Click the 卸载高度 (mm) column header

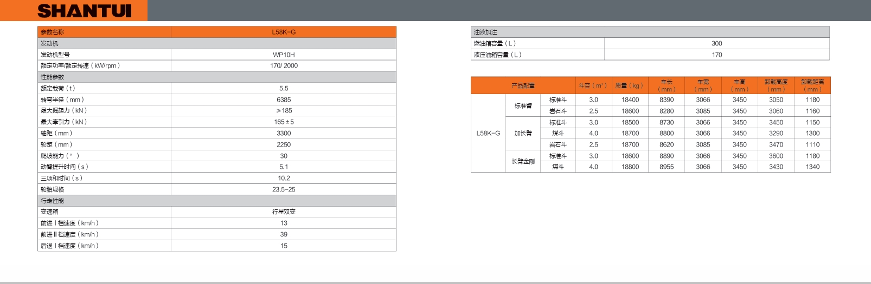(x=776, y=85)
